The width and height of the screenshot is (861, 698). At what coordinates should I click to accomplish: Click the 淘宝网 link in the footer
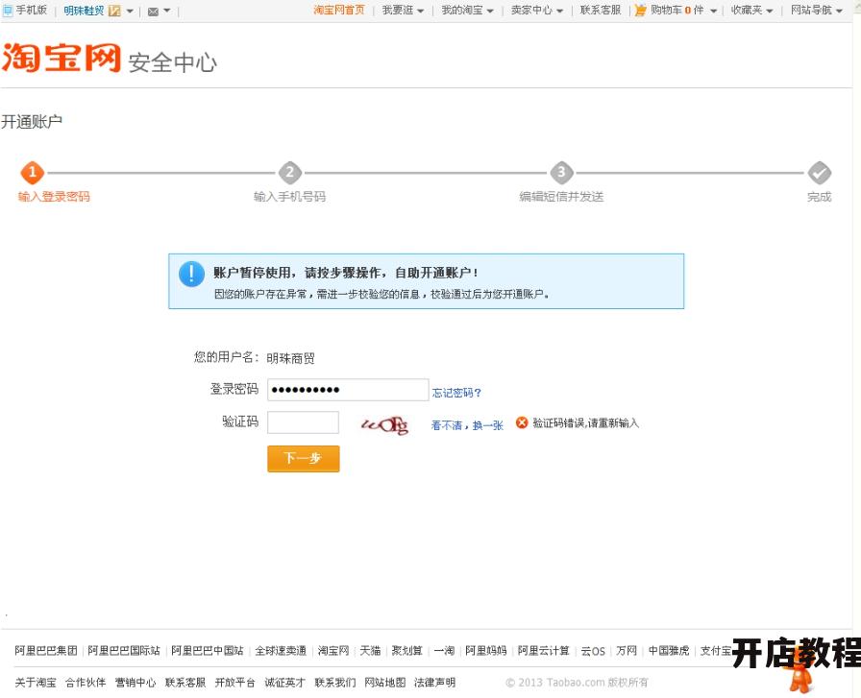coord(333,651)
